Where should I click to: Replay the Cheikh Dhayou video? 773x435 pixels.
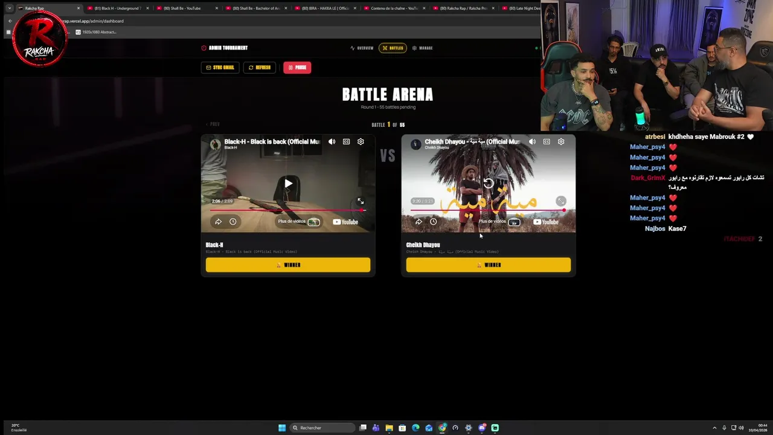pos(489,184)
